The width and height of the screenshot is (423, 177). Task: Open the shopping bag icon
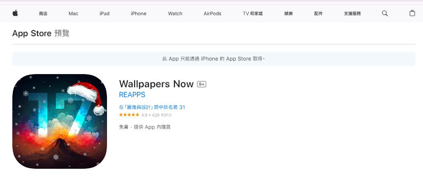tap(412, 13)
